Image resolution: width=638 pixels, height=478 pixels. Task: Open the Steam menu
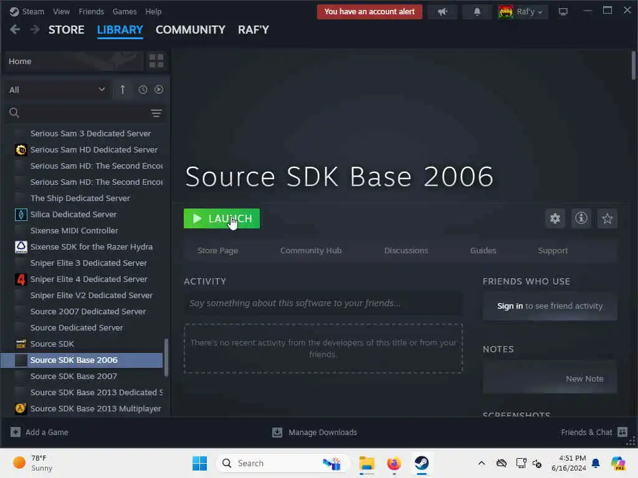[33, 11]
